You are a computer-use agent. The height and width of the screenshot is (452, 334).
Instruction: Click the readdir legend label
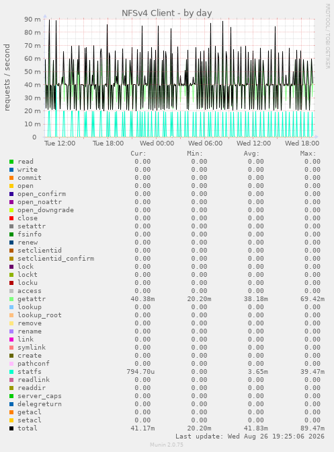(32, 388)
